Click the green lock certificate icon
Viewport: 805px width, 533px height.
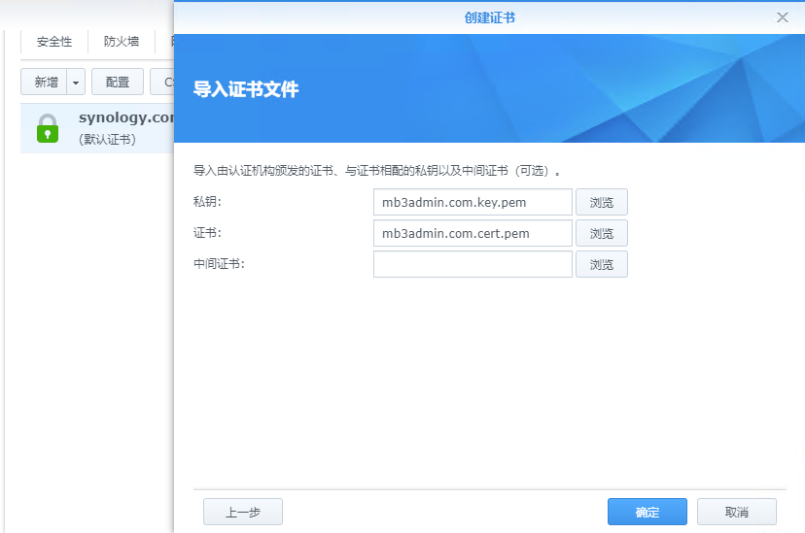coord(48,128)
